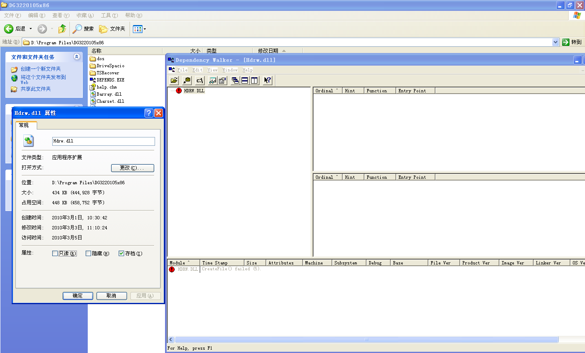The width and height of the screenshot is (585, 353).
Task: Click the Views icon in Explorer toolbar
Action: (138, 29)
